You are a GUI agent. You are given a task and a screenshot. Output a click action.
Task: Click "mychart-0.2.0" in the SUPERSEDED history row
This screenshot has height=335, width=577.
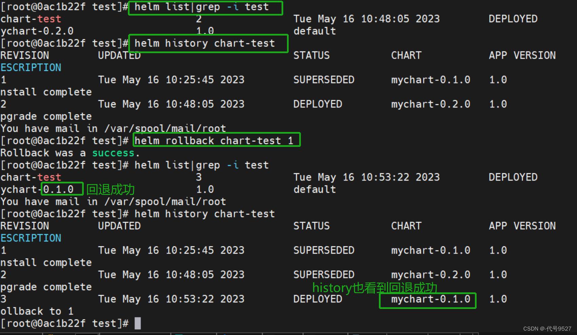[430, 275]
